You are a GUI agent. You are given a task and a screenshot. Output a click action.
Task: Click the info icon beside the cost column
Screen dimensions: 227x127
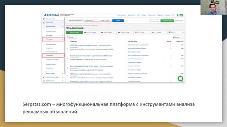(183, 41)
